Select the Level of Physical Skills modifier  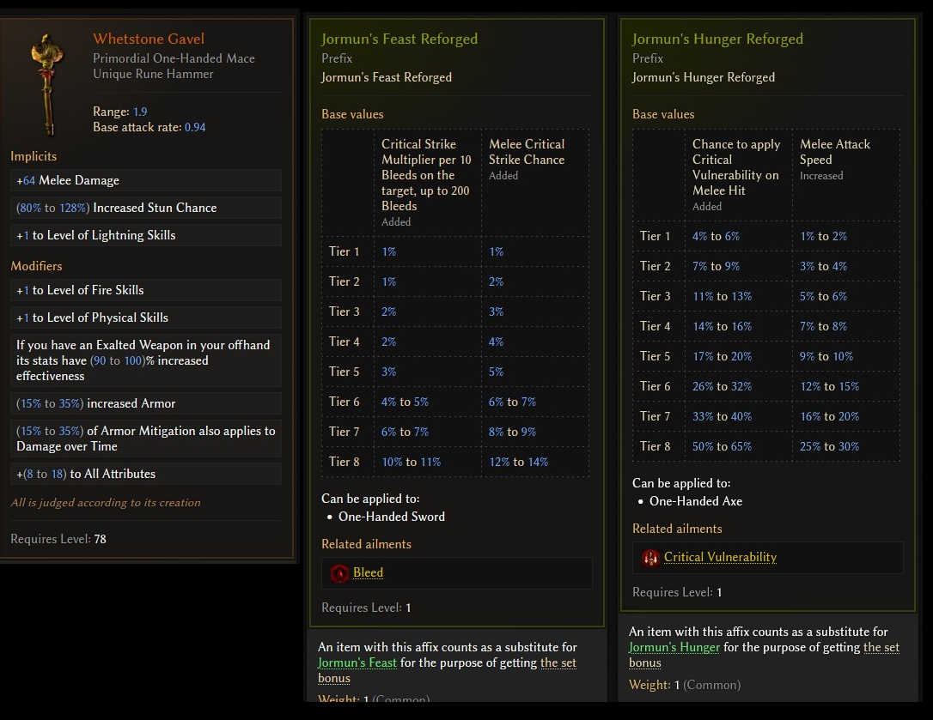(x=148, y=318)
